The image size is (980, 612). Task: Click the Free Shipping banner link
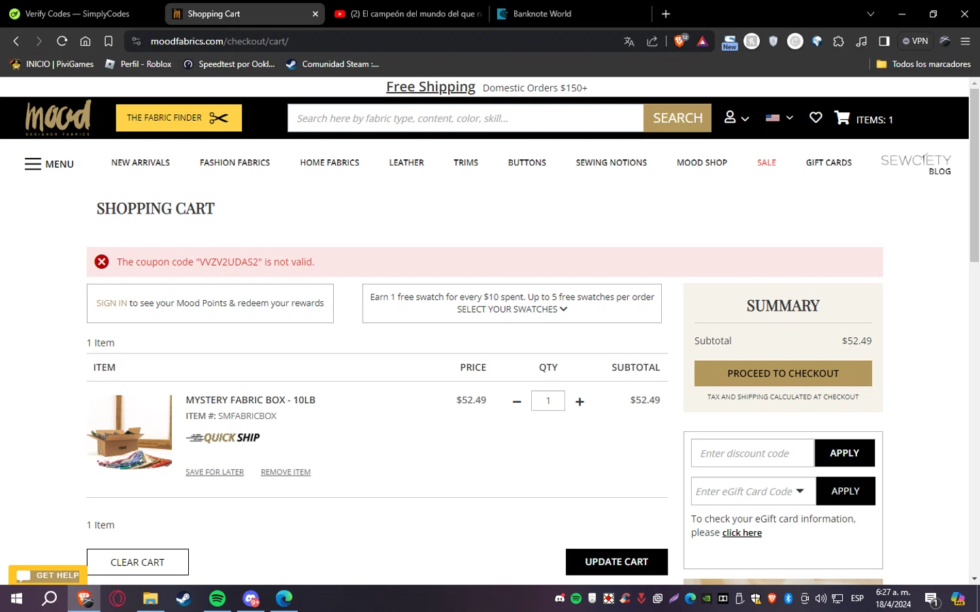point(431,87)
